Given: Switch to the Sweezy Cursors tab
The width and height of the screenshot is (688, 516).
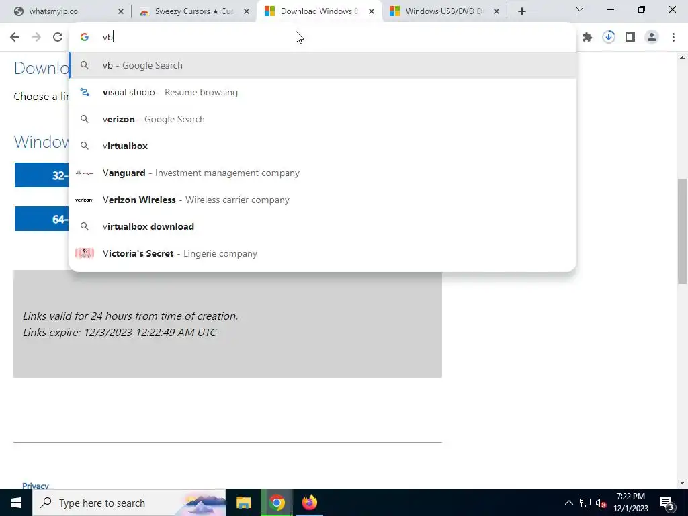Looking at the screenshot, I should 193,11.
